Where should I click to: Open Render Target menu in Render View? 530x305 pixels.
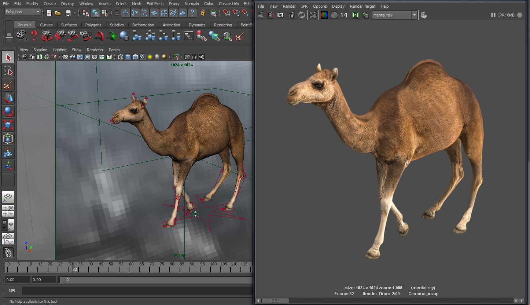point(362,6)
